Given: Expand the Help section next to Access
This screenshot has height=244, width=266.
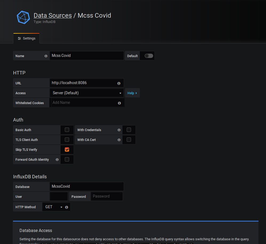Looking at the screenshot, I should click(x=132, y=93).
